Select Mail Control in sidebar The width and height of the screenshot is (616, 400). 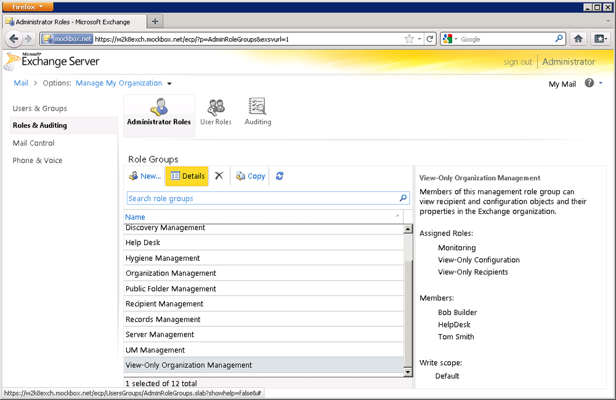(33, 143)
